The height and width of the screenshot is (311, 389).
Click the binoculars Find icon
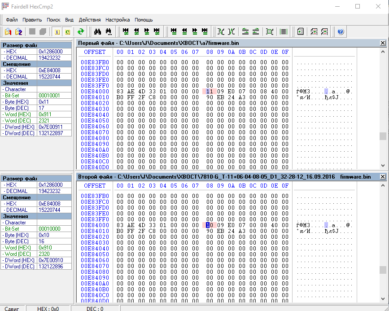click(98, 31)
